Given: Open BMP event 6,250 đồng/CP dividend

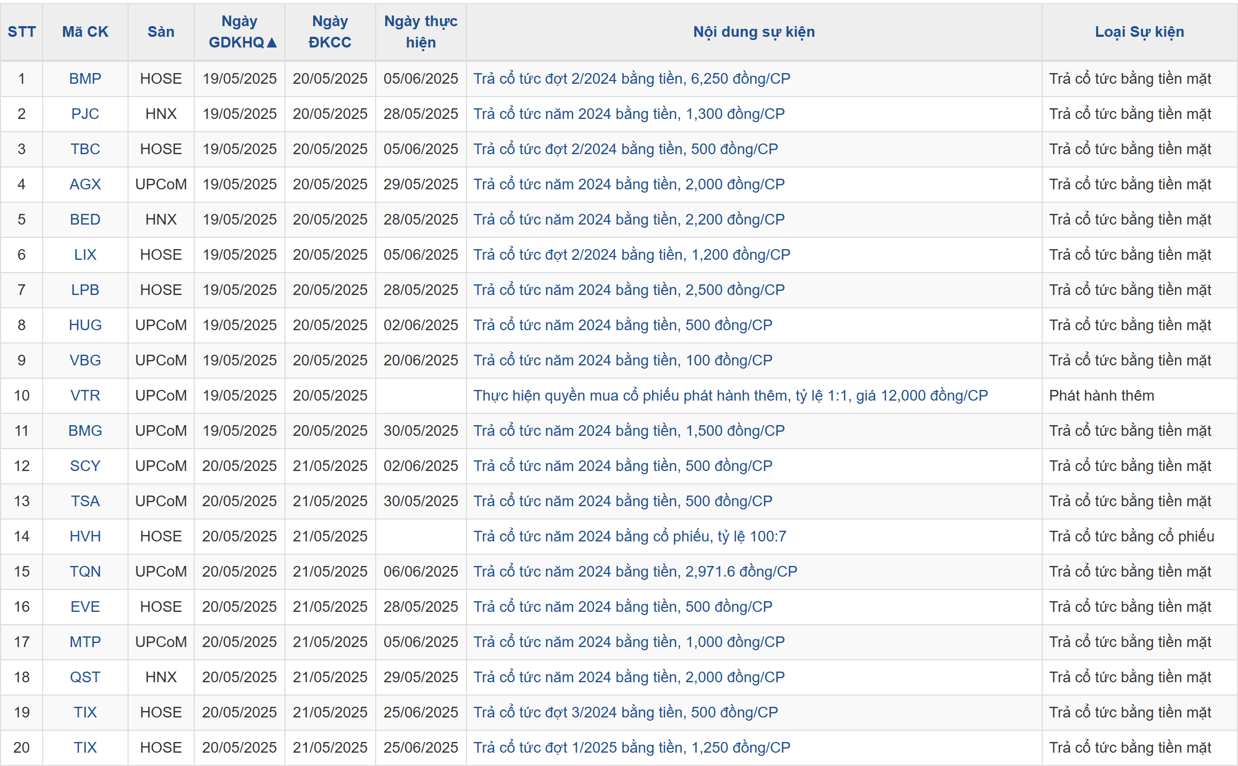Looking at the screenshot, I should (632, 78).
